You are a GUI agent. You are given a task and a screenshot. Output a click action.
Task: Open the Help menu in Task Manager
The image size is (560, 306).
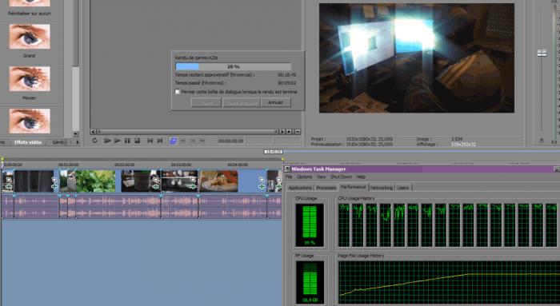click(361, 177)
